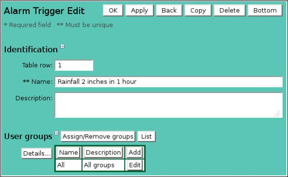
Task: Click the 'Description:' field label
Action: tap(34, 98)
